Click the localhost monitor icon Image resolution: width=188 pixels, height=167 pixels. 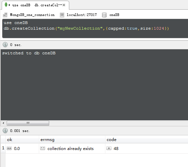pos(62,15)
